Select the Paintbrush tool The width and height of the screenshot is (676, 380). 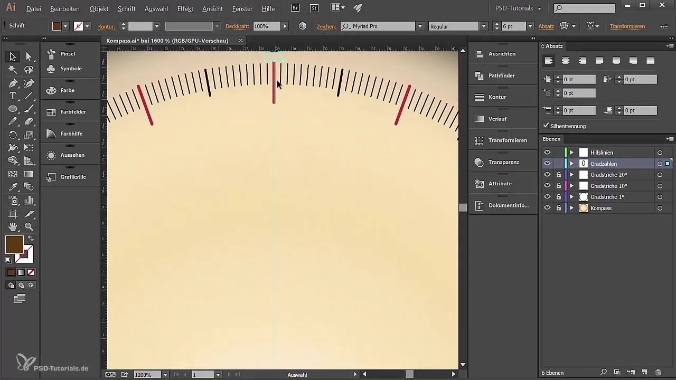[29, 109]
